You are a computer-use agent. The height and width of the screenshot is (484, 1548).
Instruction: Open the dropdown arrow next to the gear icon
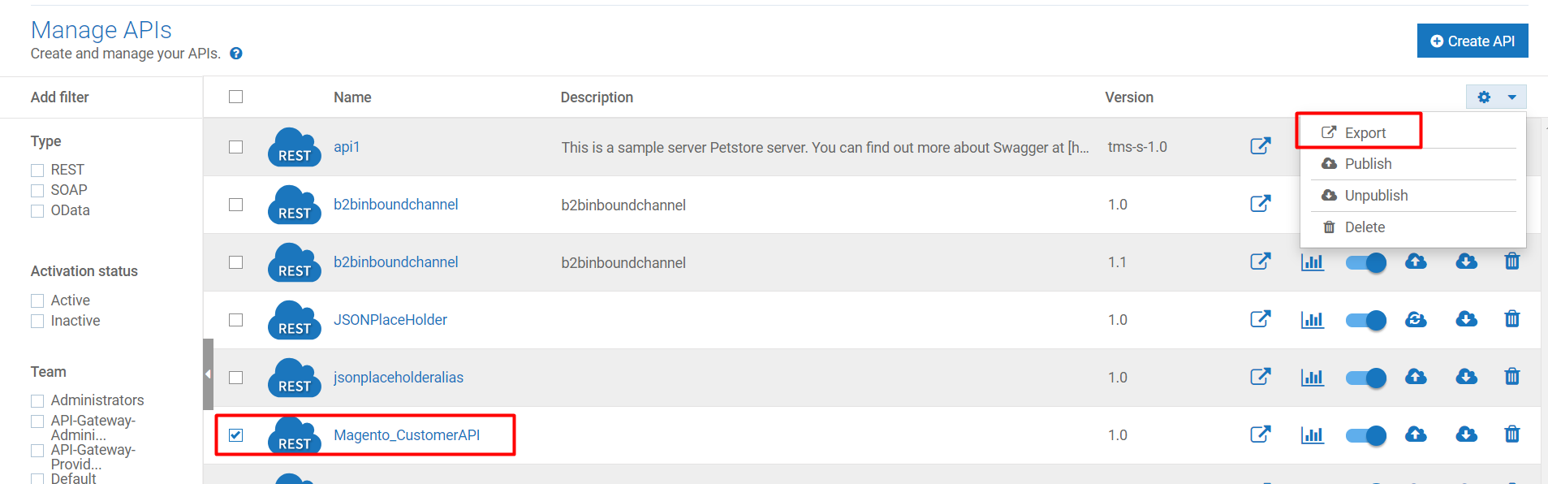pos(1510,97)
